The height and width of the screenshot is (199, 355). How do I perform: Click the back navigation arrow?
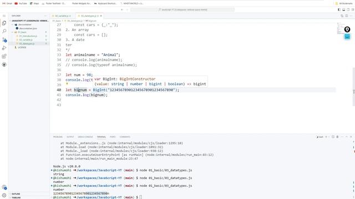[122, 10]
